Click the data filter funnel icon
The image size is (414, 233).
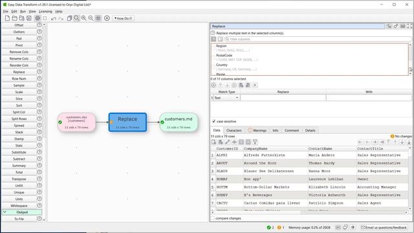pyautogui.click(x=255, y=142)
